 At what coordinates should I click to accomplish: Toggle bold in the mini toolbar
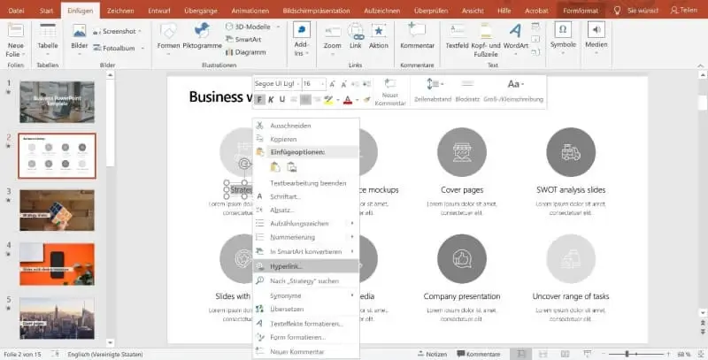(259, 99)
